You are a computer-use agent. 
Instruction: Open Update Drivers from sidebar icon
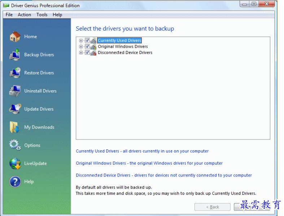[x=15, y=109]
